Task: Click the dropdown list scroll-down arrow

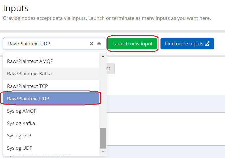Action: click(103, 152)
